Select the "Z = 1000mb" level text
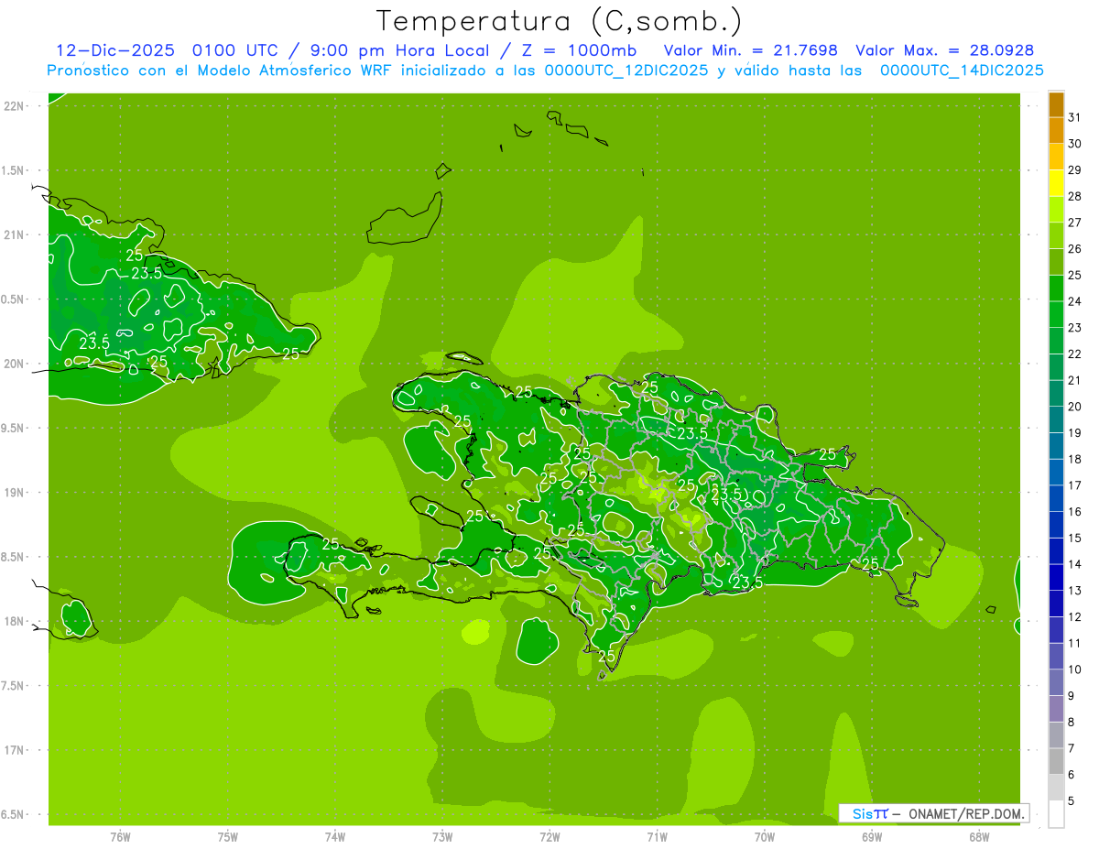 pos(578,49)
